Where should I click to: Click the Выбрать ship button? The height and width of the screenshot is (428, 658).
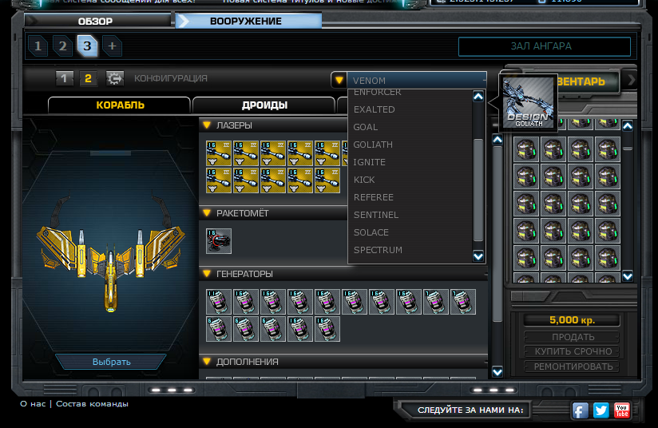(111, 362)
